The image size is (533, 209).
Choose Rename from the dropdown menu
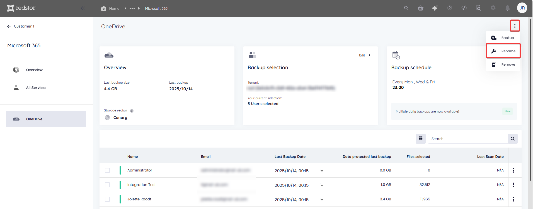click(503, 51)
